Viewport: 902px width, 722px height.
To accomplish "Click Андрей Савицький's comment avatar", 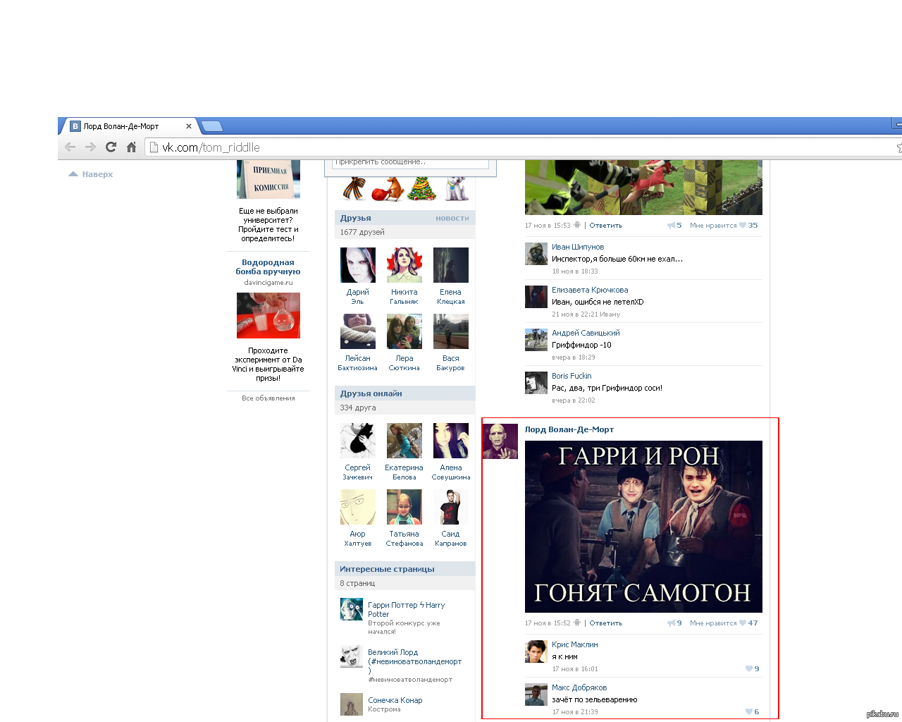I will [x=536, y=340].
